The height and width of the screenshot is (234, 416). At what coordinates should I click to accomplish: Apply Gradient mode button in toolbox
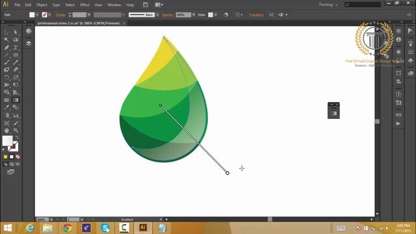pyautogui.click(x=12, y=157)
